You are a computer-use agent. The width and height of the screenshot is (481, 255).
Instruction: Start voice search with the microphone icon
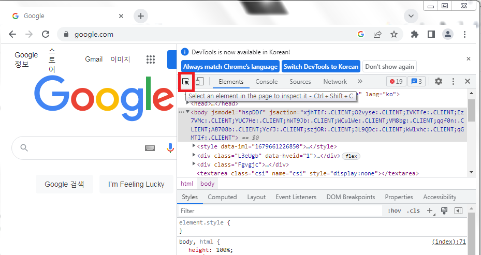tap(170, 148)
